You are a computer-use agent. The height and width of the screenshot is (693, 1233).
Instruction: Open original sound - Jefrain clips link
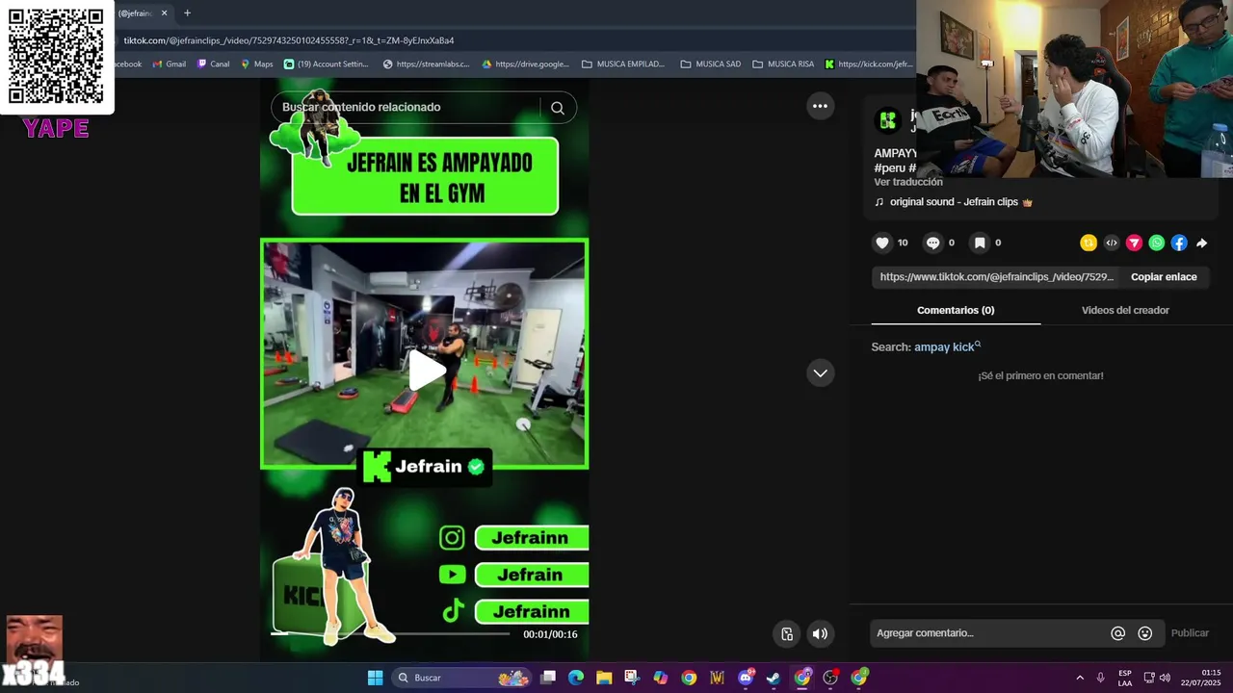click(954, 202)
